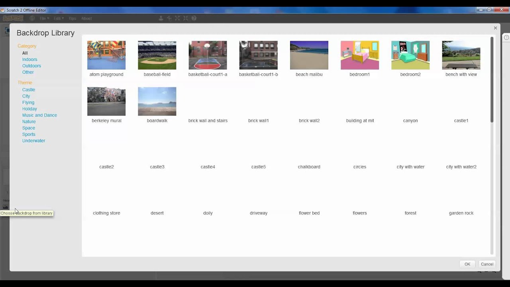Click the Block help question-mark icon
This screenshot has height=287, width=510.
[x=194, y=18]
